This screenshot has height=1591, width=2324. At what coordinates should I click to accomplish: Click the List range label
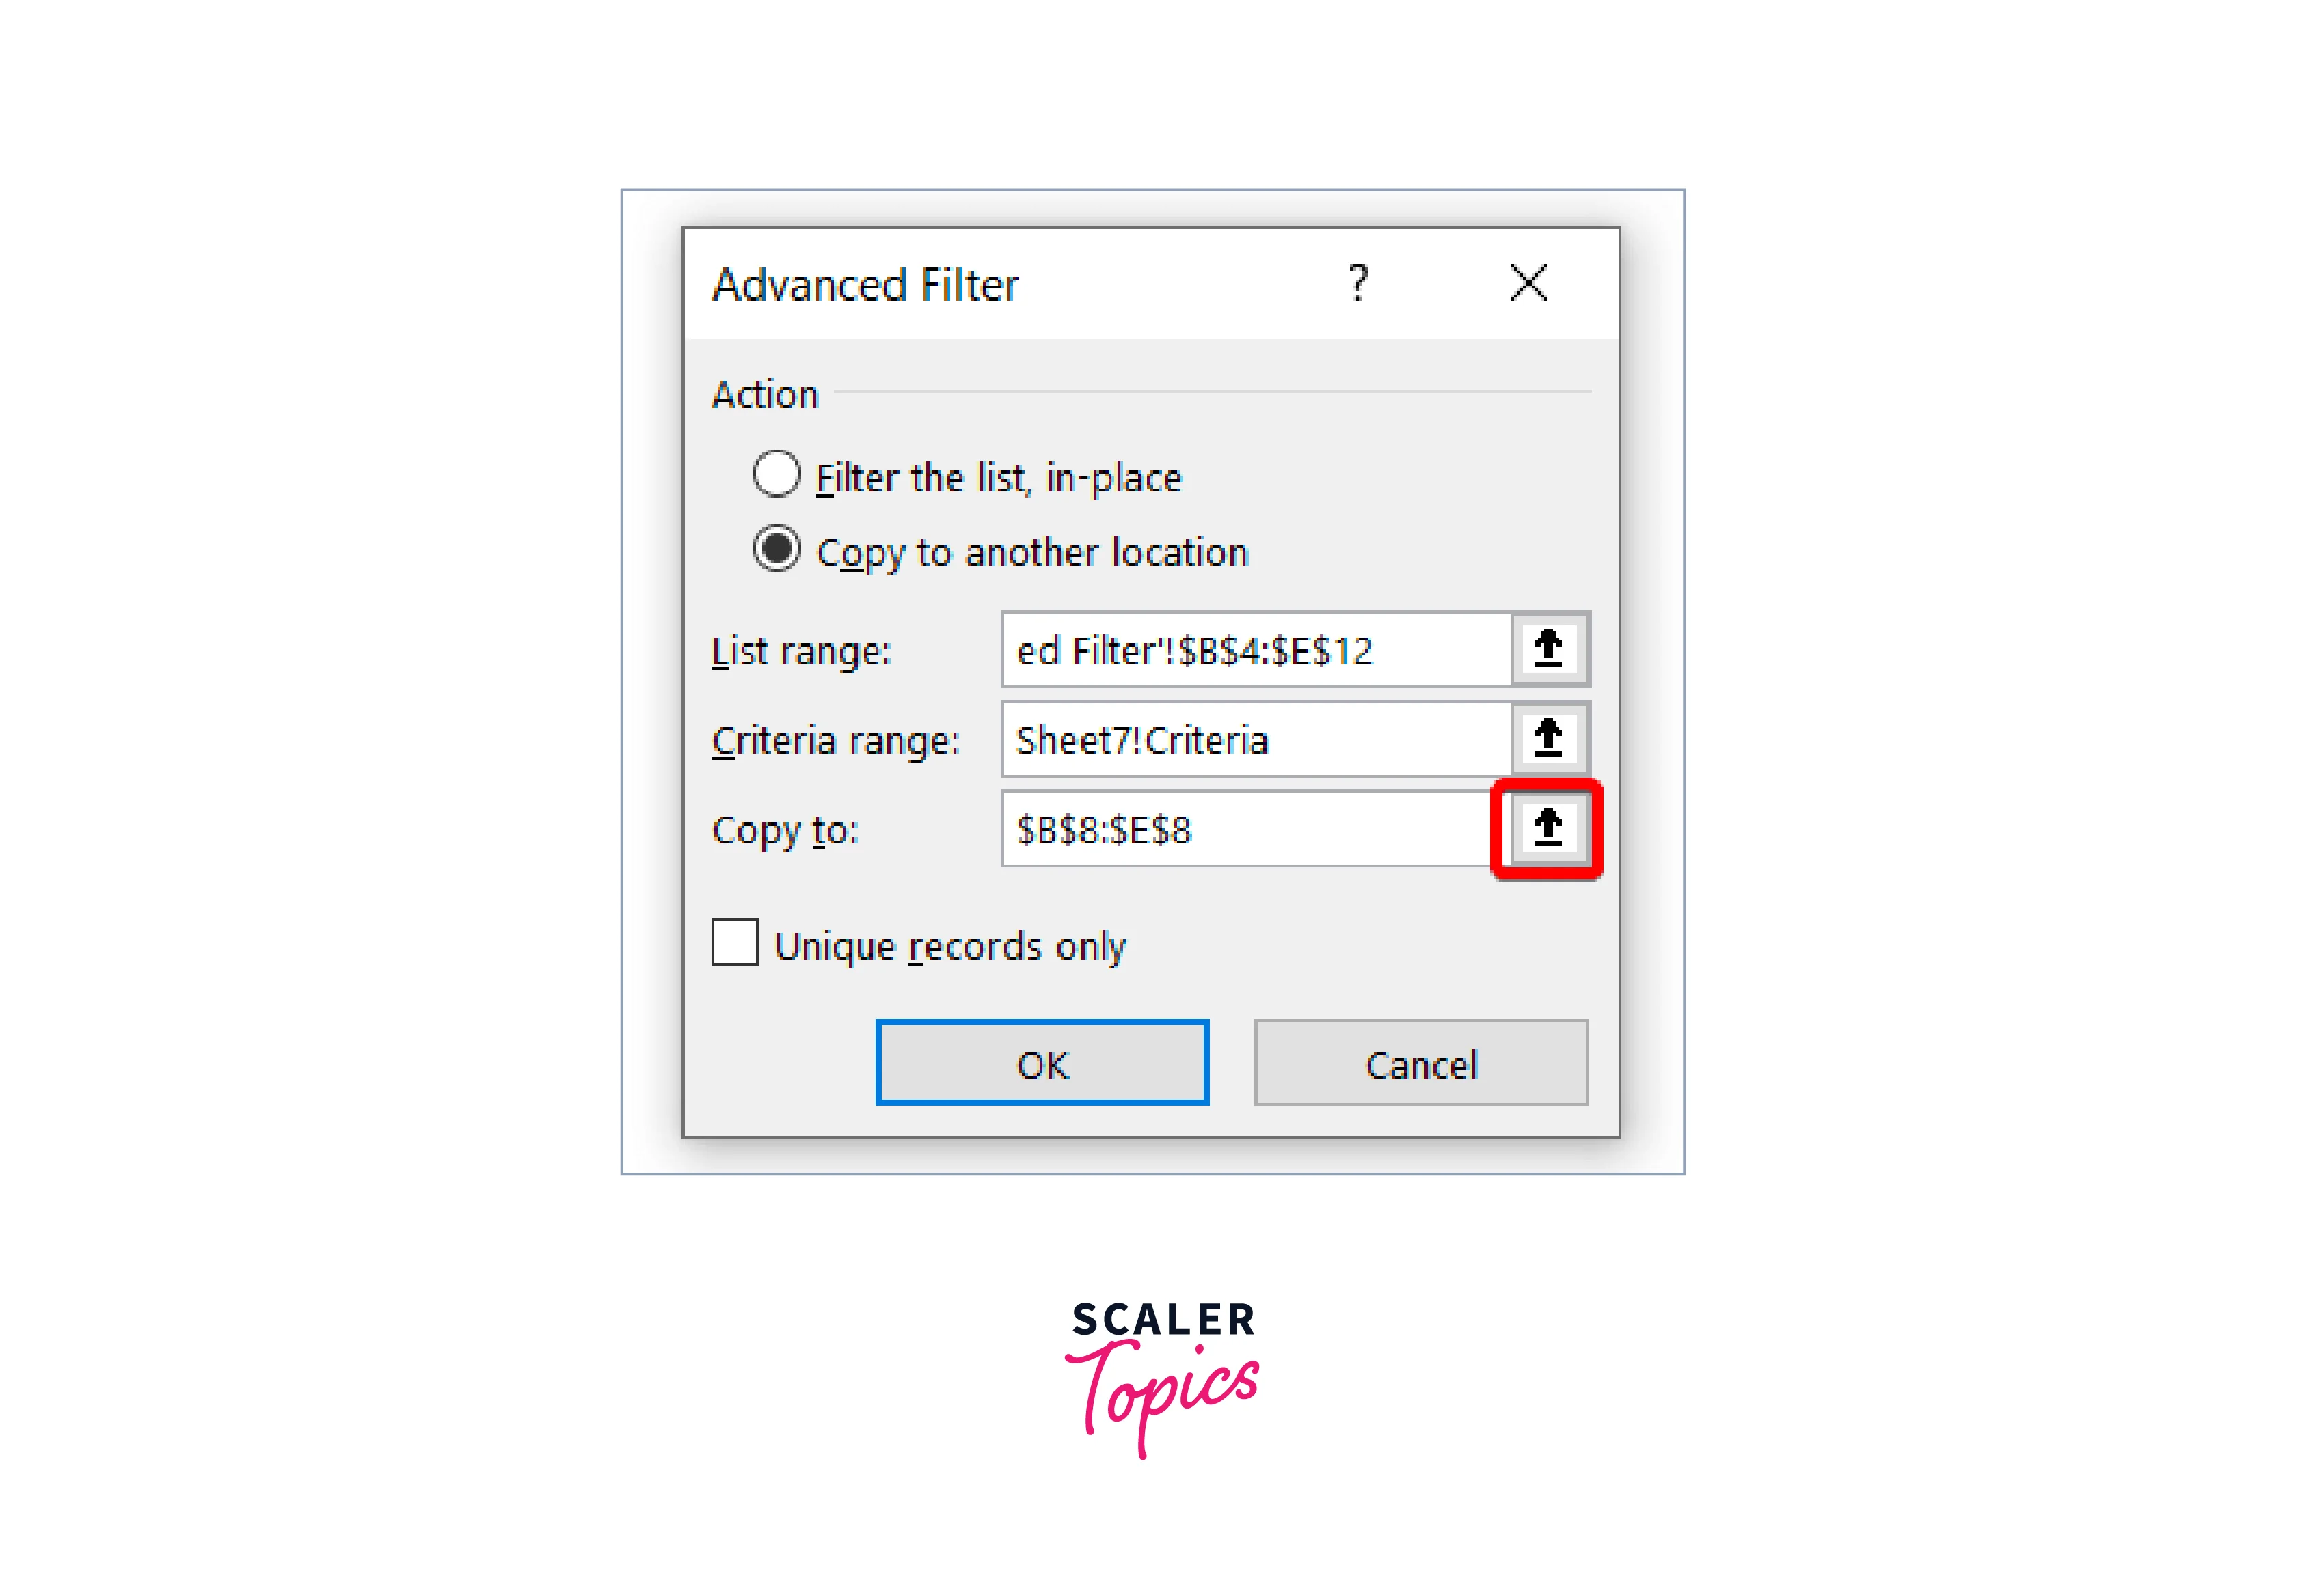[801, 652]
